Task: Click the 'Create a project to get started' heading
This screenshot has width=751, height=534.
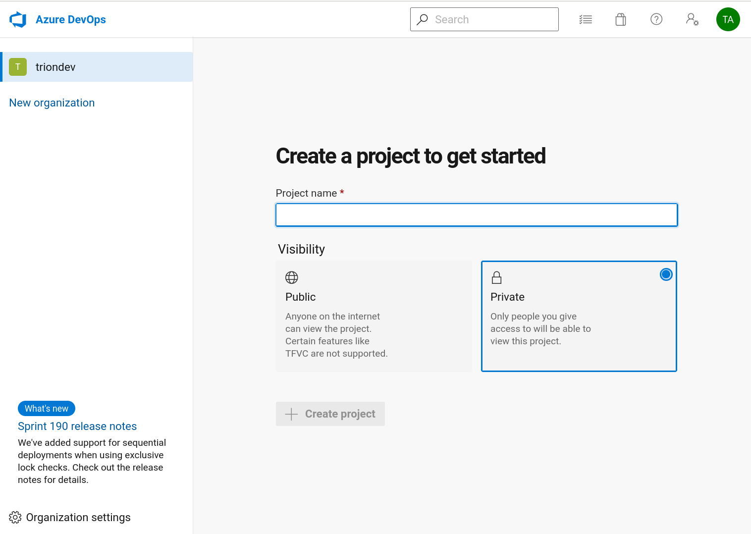Action: pos(411,156)
